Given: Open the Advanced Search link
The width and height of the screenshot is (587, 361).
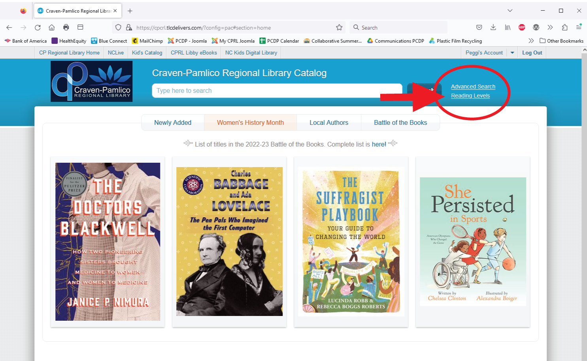Looking at the screenshot, I should click(473, 86).
